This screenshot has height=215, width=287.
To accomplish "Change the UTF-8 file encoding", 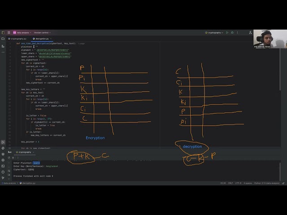I will 238,183.
